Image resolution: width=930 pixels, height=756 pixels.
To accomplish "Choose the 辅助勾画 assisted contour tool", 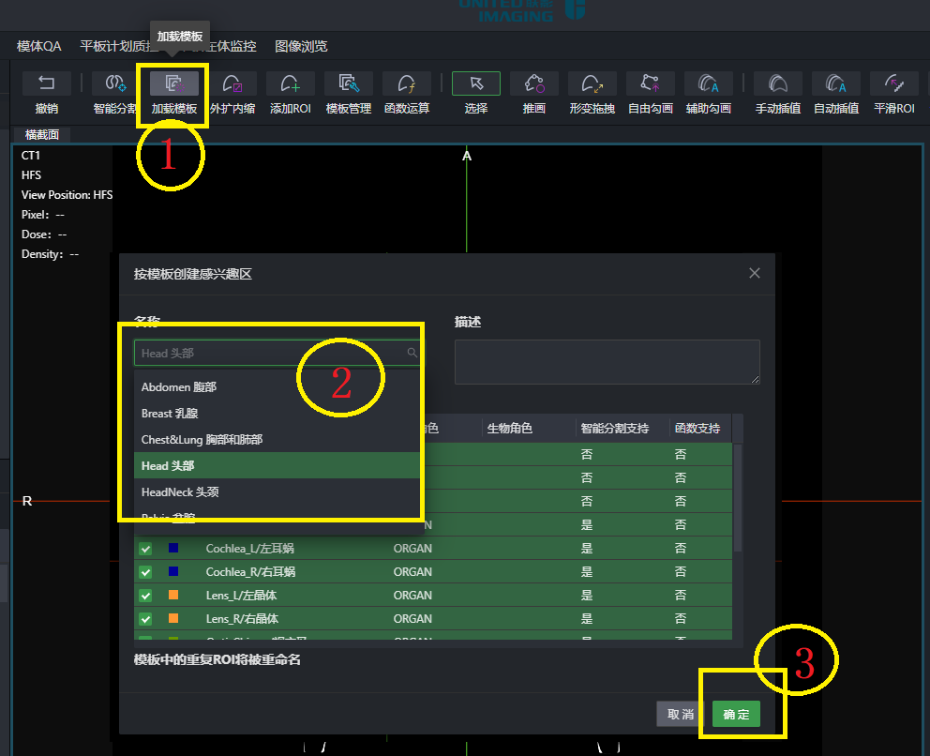I will (x=708, y=93).
